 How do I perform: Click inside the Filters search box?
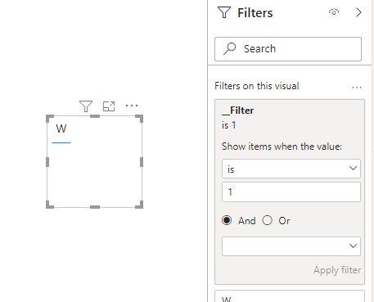tap(288, 49)
